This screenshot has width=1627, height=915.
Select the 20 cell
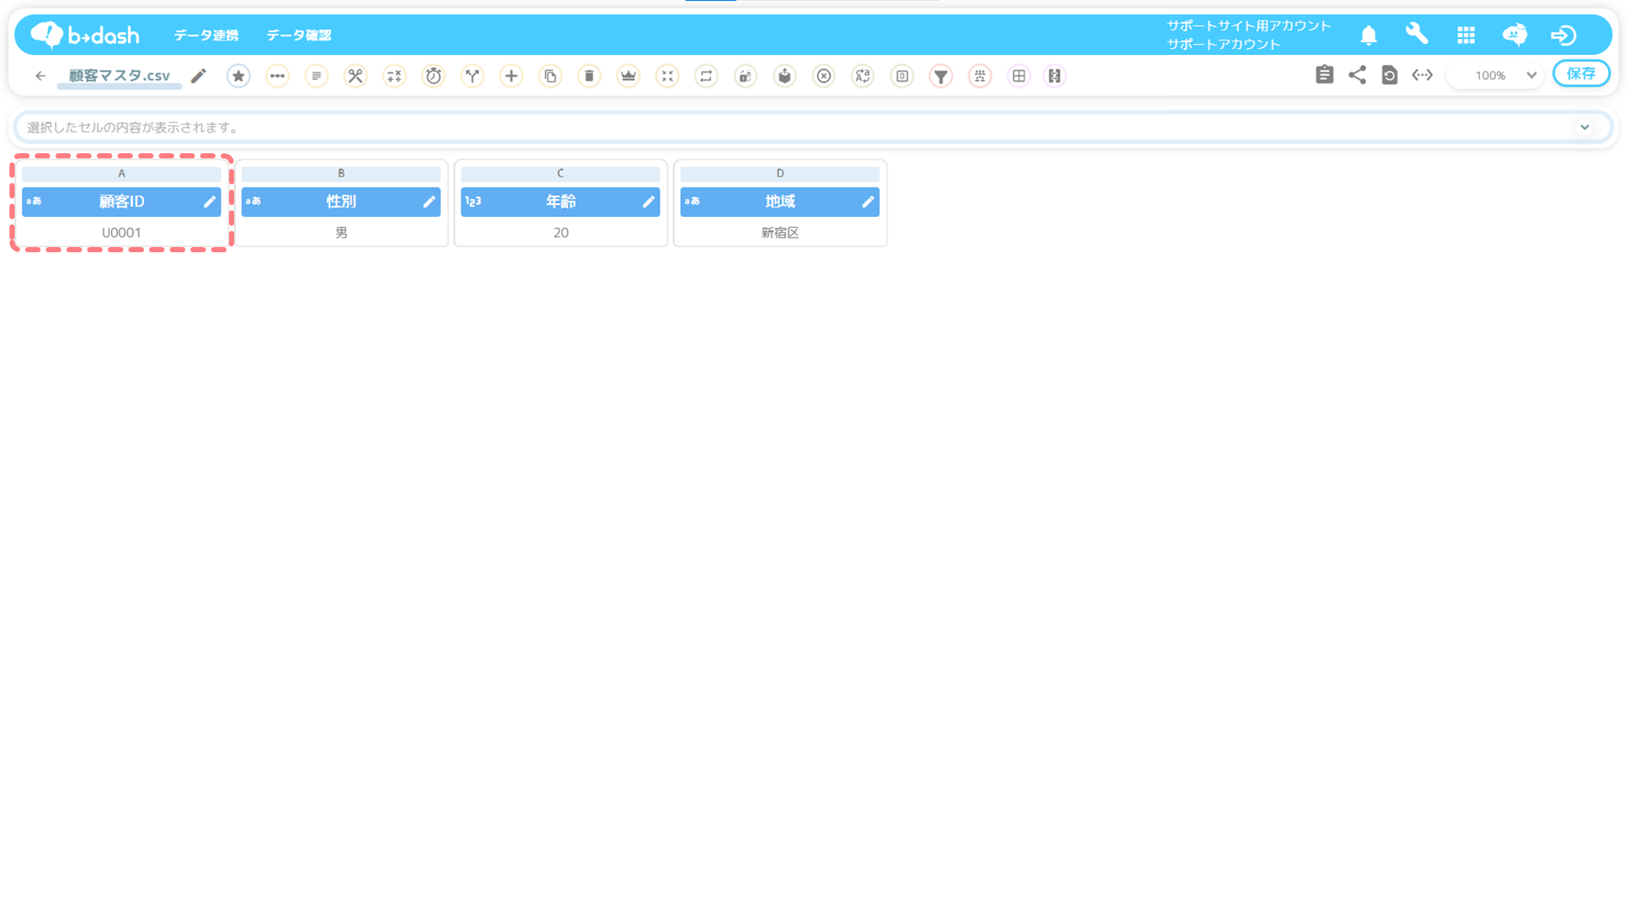560,232
